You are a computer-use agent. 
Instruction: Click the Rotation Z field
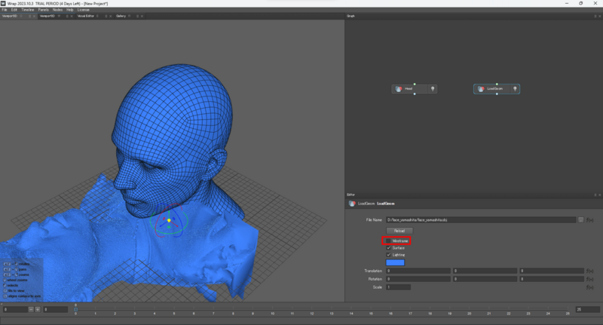[552, 279]
